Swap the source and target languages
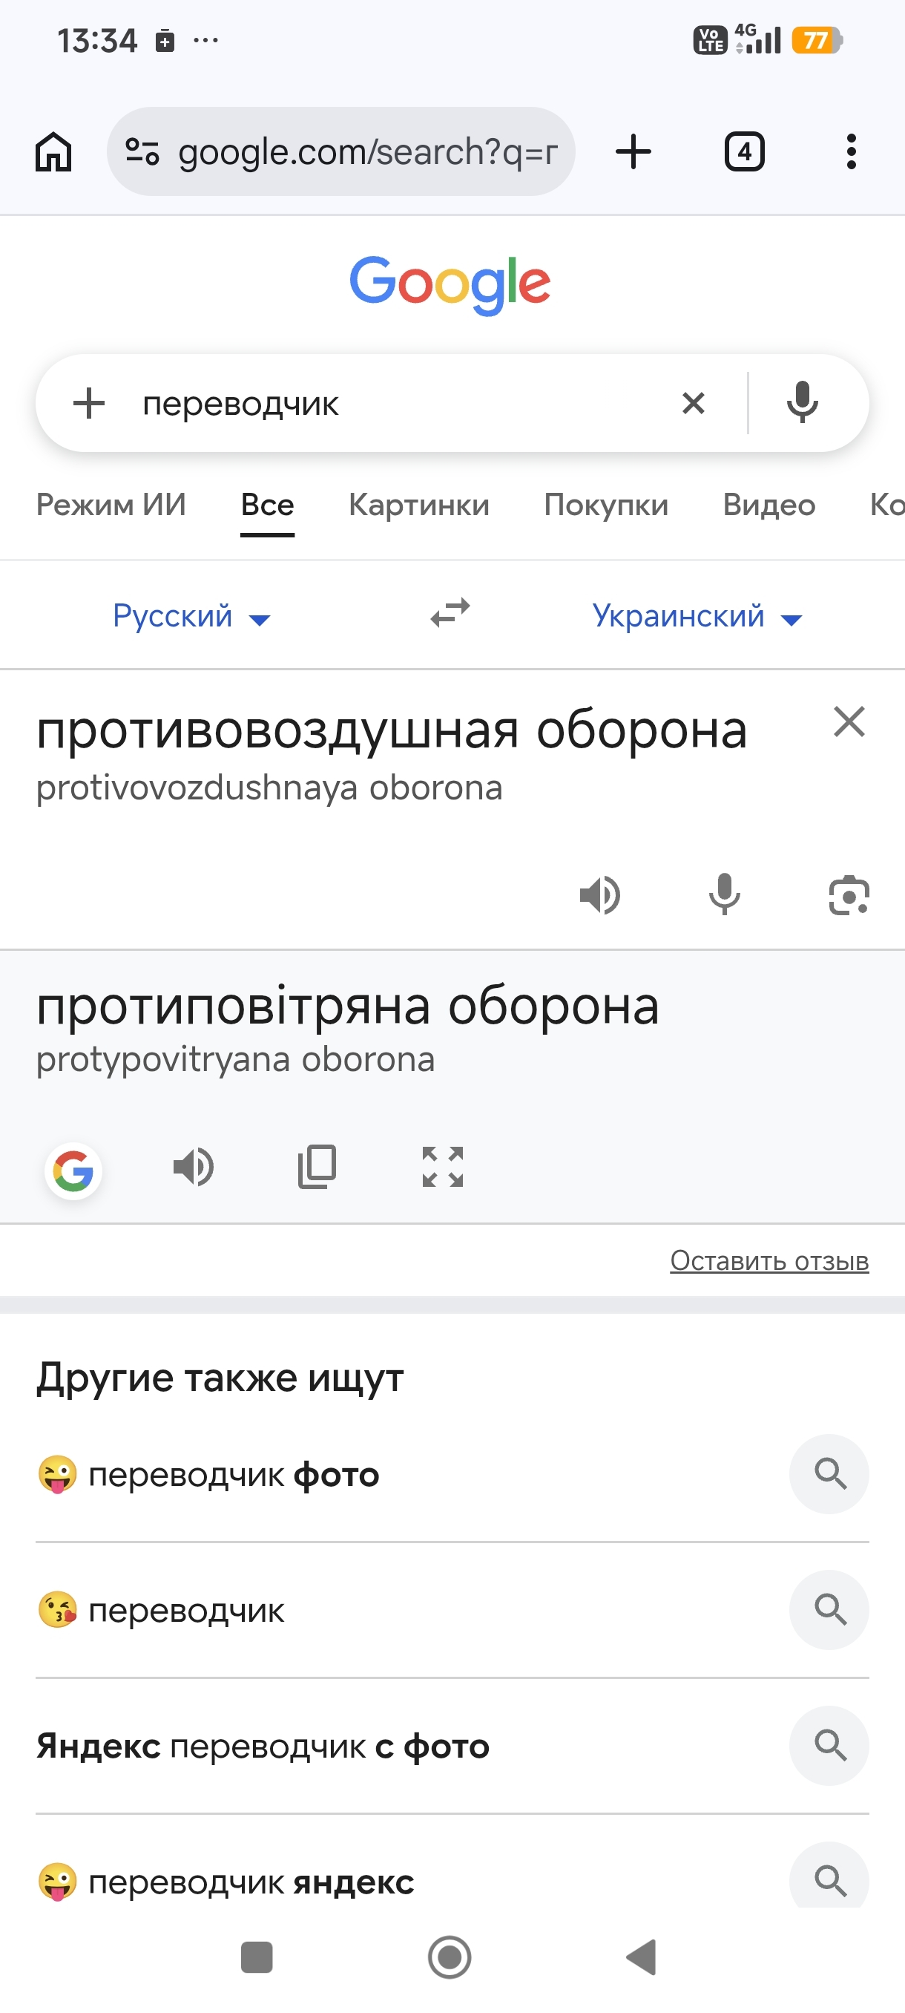Image resolution: width=905 pixels, height=2013 pixels. coord(450,613)
